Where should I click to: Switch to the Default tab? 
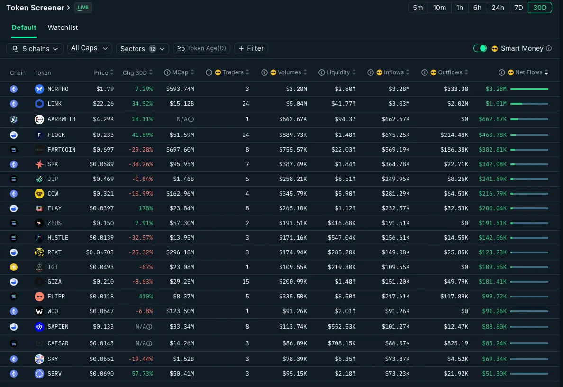24,27
